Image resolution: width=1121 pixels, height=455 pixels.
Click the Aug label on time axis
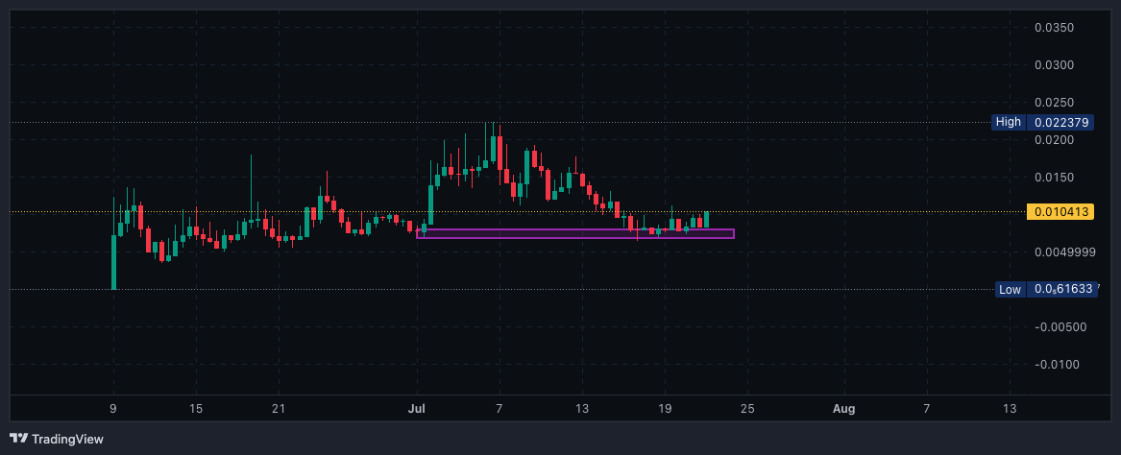tap(844, 409)
